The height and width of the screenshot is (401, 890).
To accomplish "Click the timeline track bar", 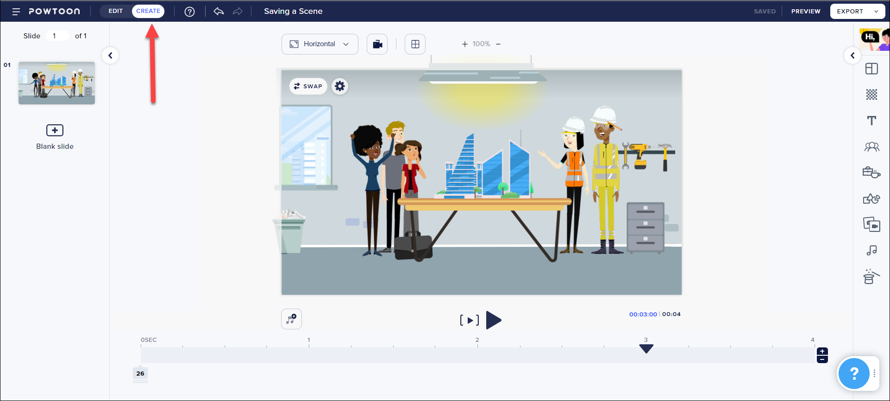I will click(x=477, y=355).
